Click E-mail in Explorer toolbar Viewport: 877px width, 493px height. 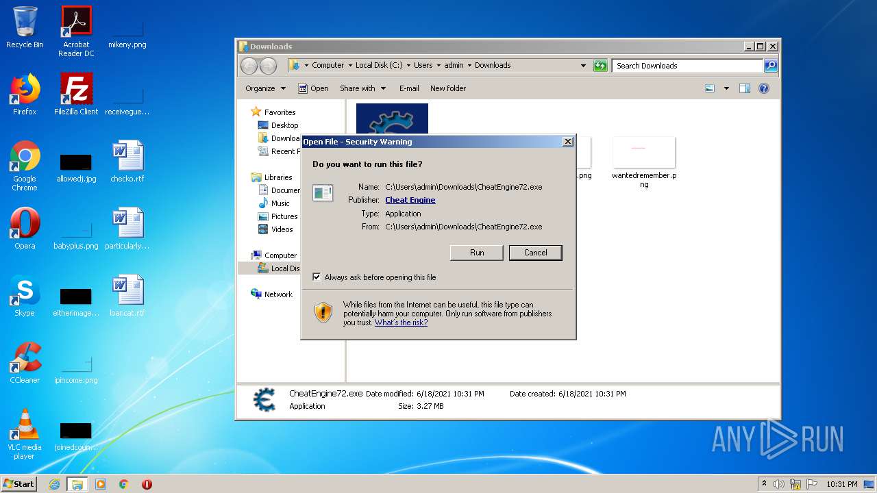pos(409,88)
